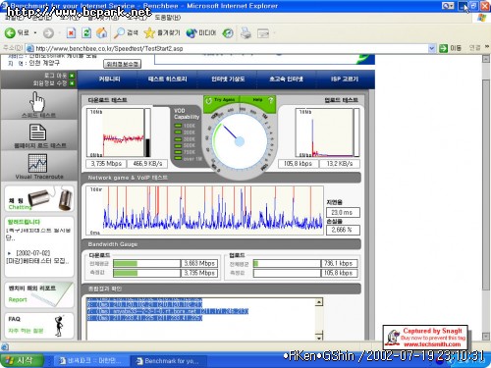This screenshot has width=491, height=368.
Task: Expand the Links (연결) toolbar chevron
Action: (487, 47)
